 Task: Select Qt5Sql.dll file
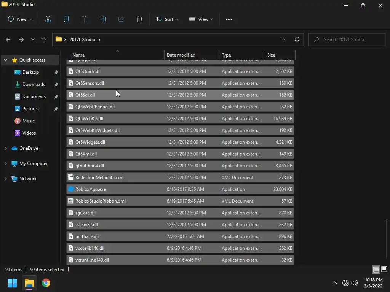pos(180,95)
